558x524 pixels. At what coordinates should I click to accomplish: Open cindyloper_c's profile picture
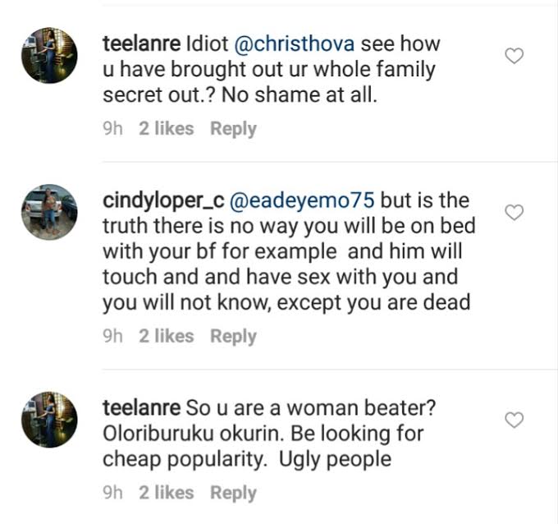click(49, 212)
